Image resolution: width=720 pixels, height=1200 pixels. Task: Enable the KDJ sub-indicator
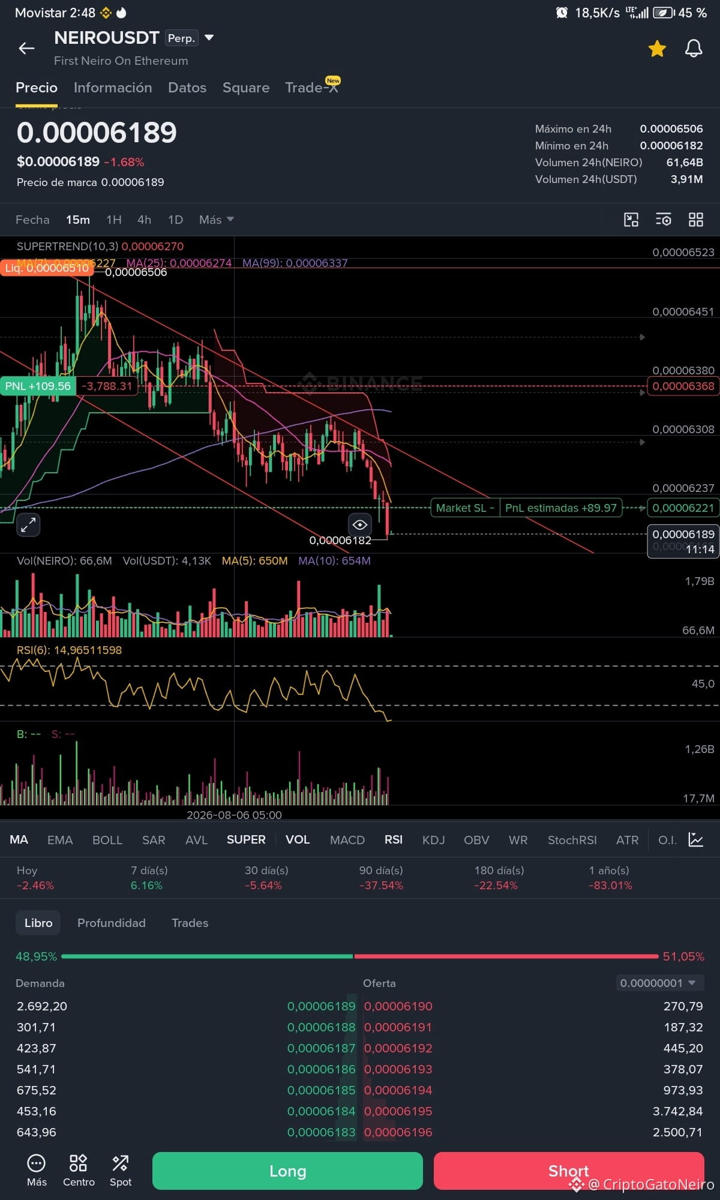click(433, 840)
